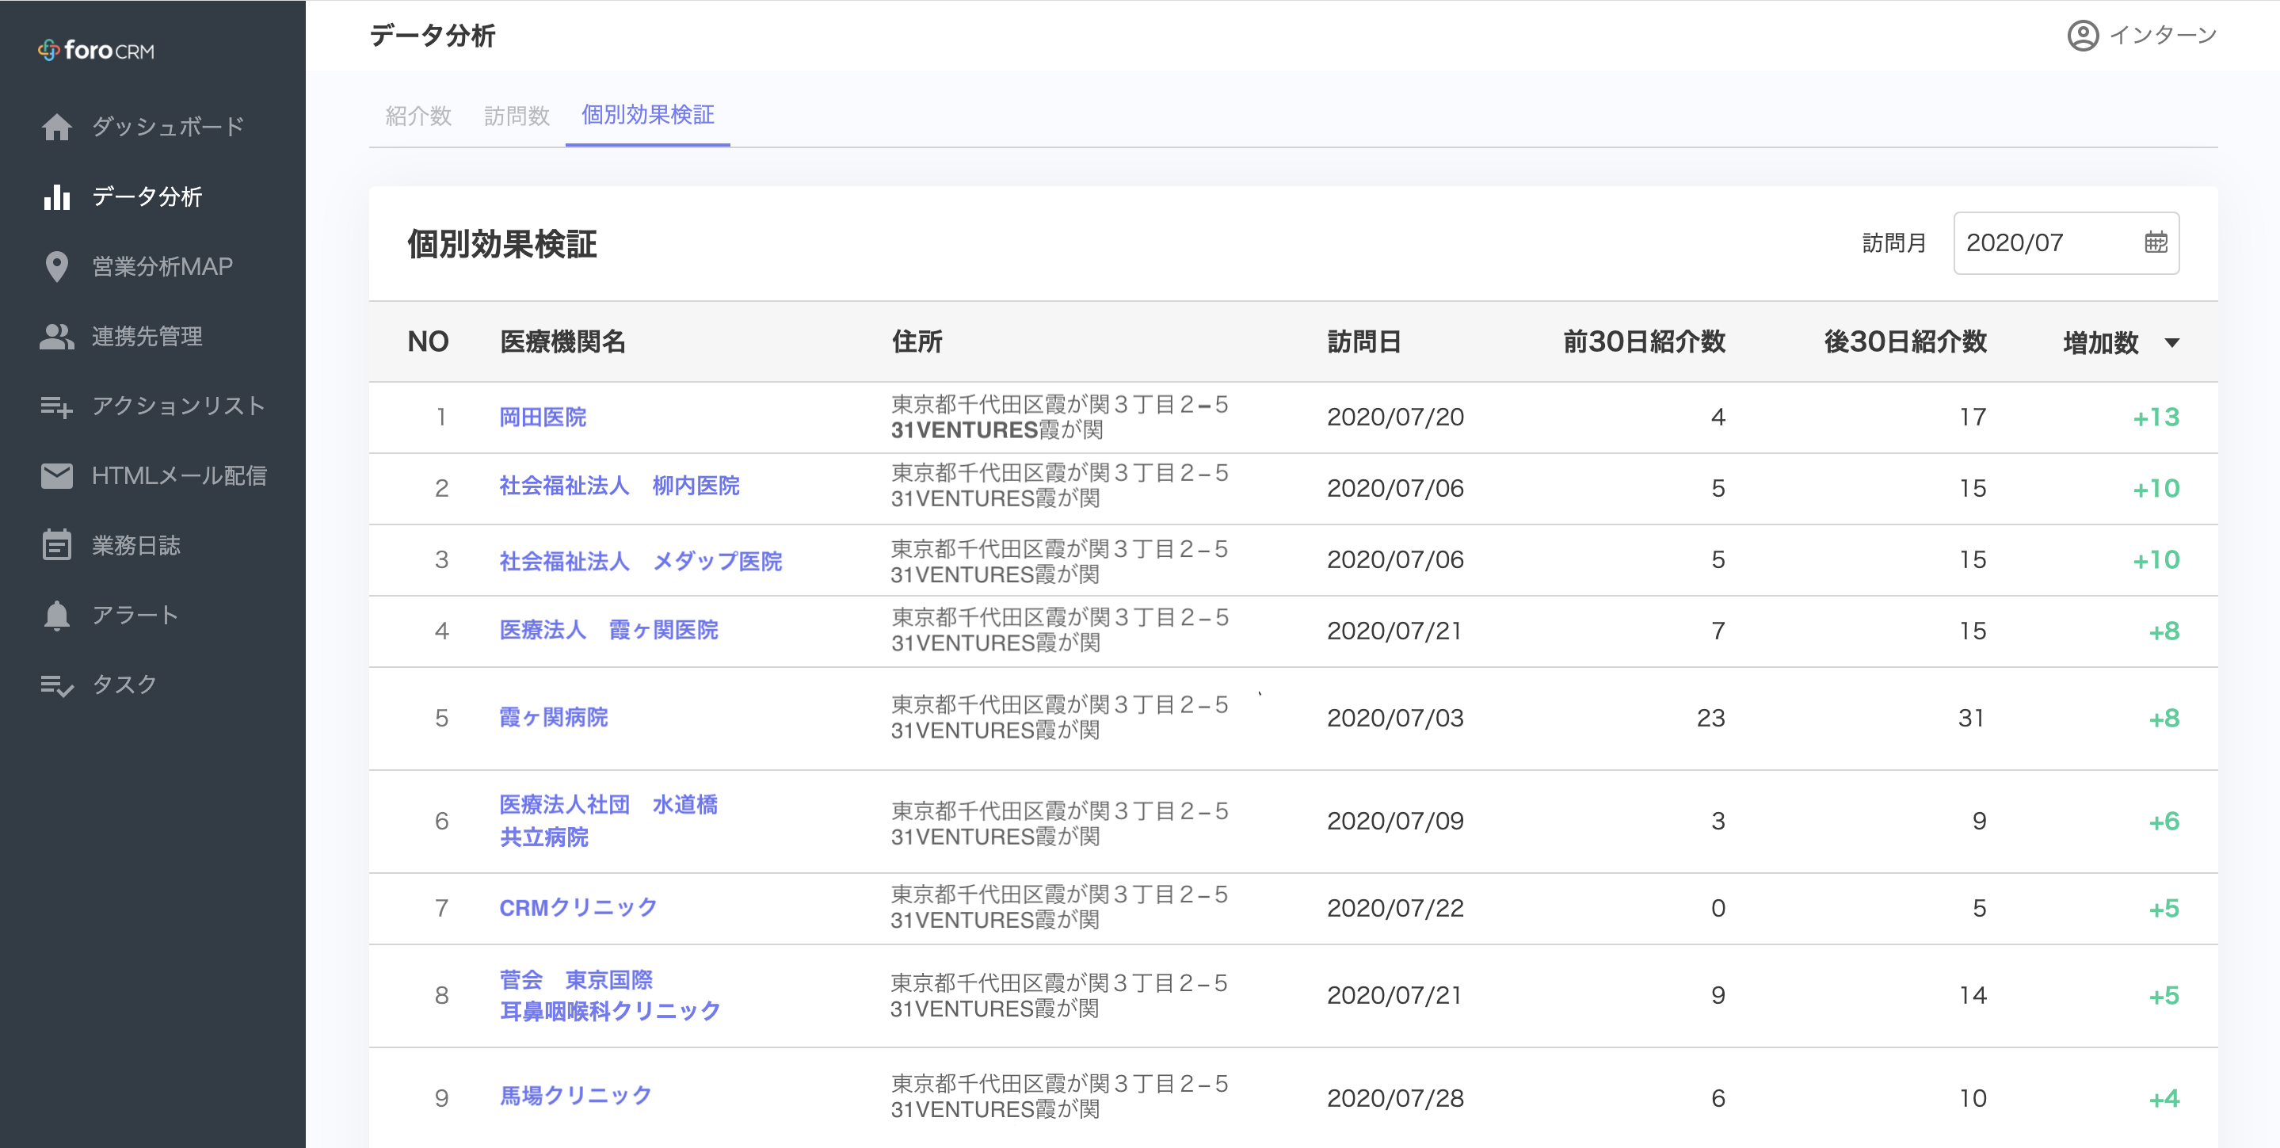Click the 訪問日 column header

(1364, 341)
